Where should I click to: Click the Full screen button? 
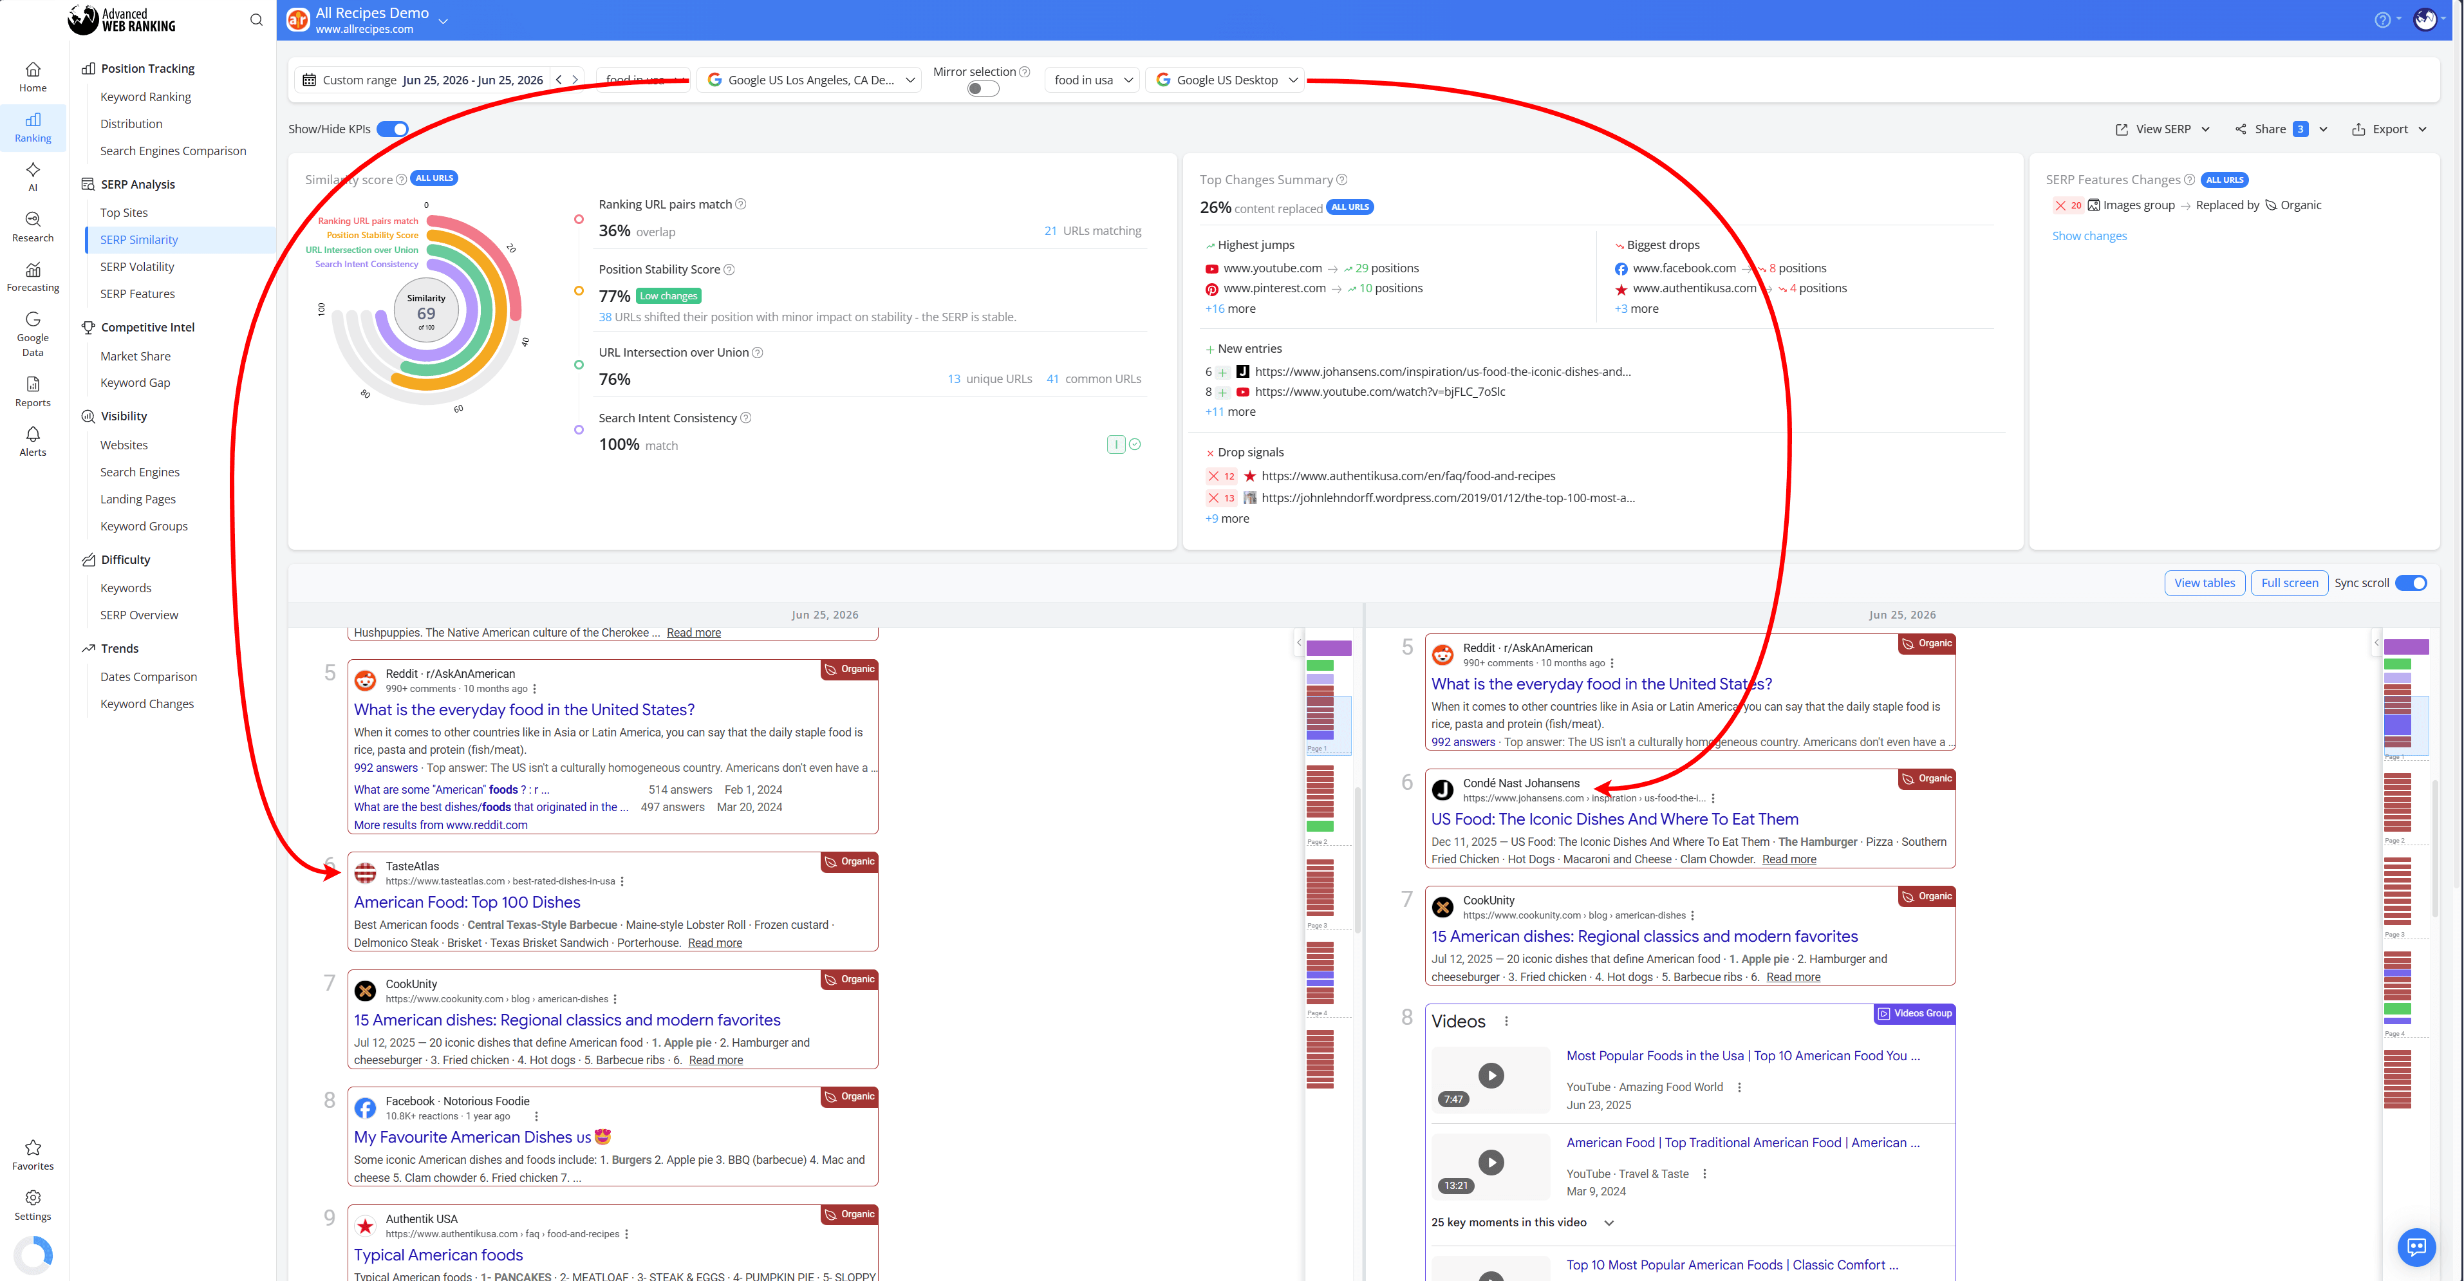coord(2289,583)
